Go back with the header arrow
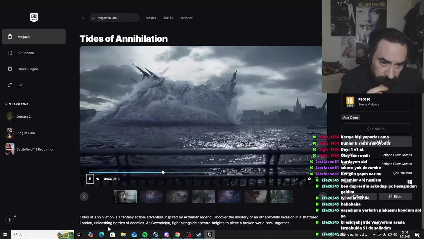Image resolution: width=424 pixels, height=239 pixels. [83, 18]
